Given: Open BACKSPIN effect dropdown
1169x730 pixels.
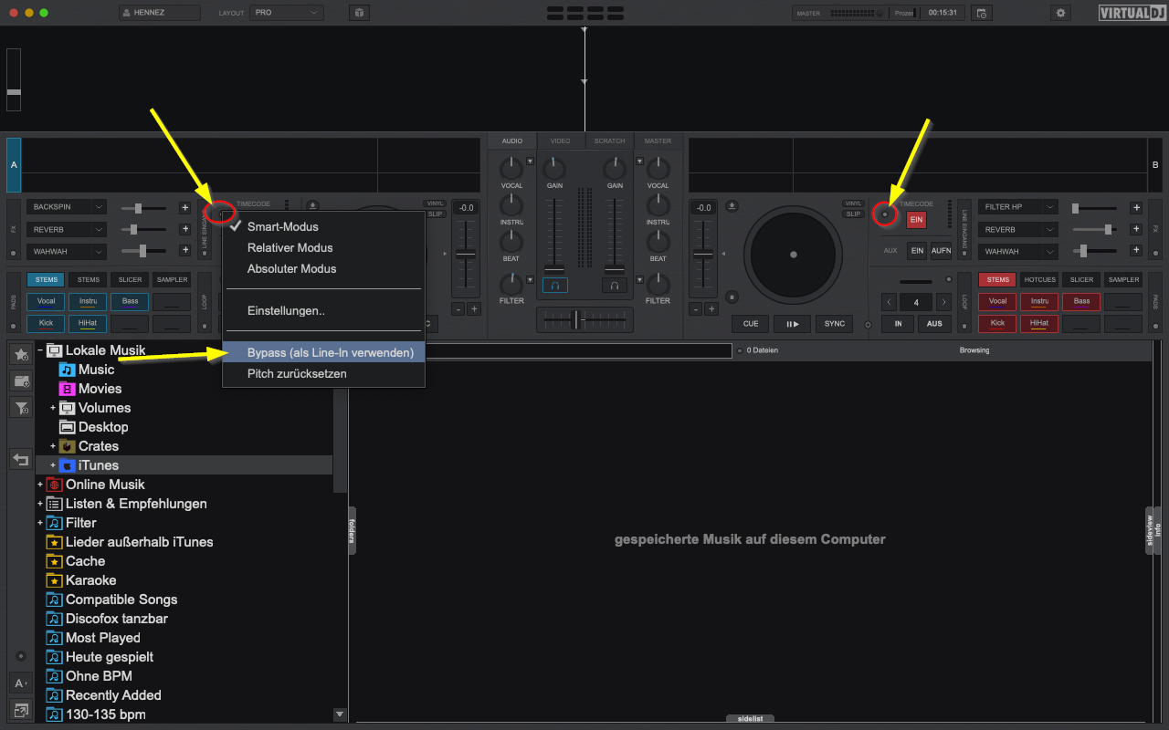Looking at the screenshot, I should click(x=66, y=208).
